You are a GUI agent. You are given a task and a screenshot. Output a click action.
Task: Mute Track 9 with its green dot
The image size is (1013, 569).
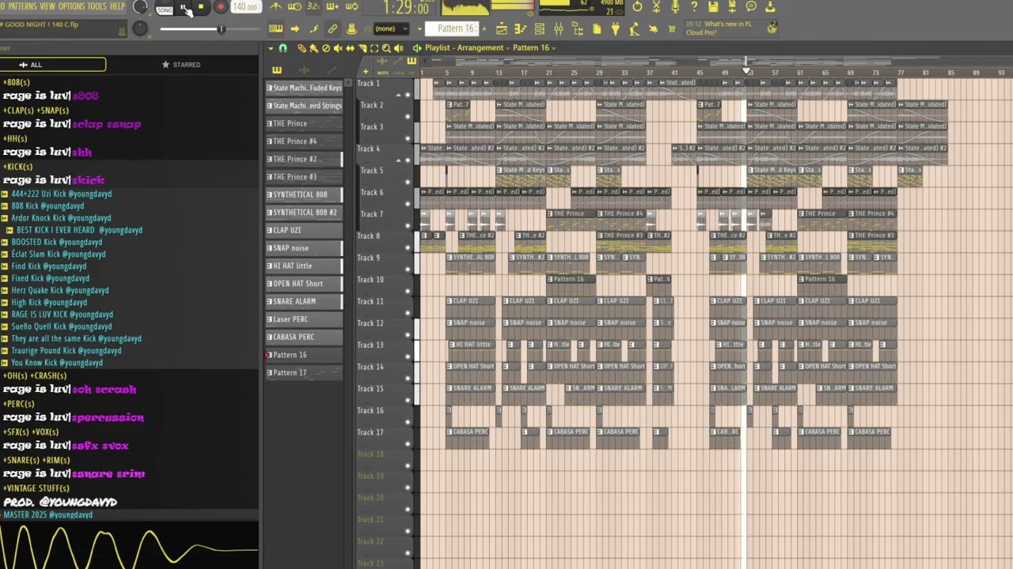click(x=408, y=269)
